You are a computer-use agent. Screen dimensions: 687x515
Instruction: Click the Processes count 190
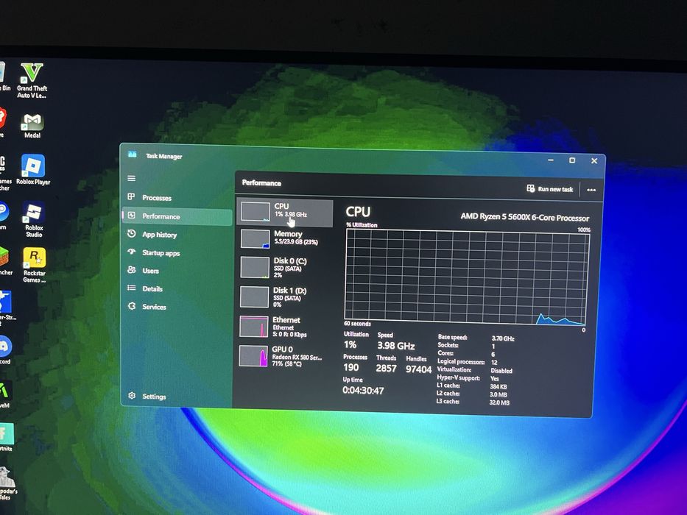tap(351, 367)
